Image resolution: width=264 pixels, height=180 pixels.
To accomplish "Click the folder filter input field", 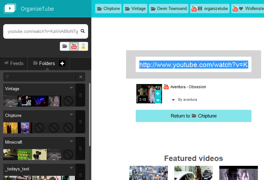I will tap(40, 77).
